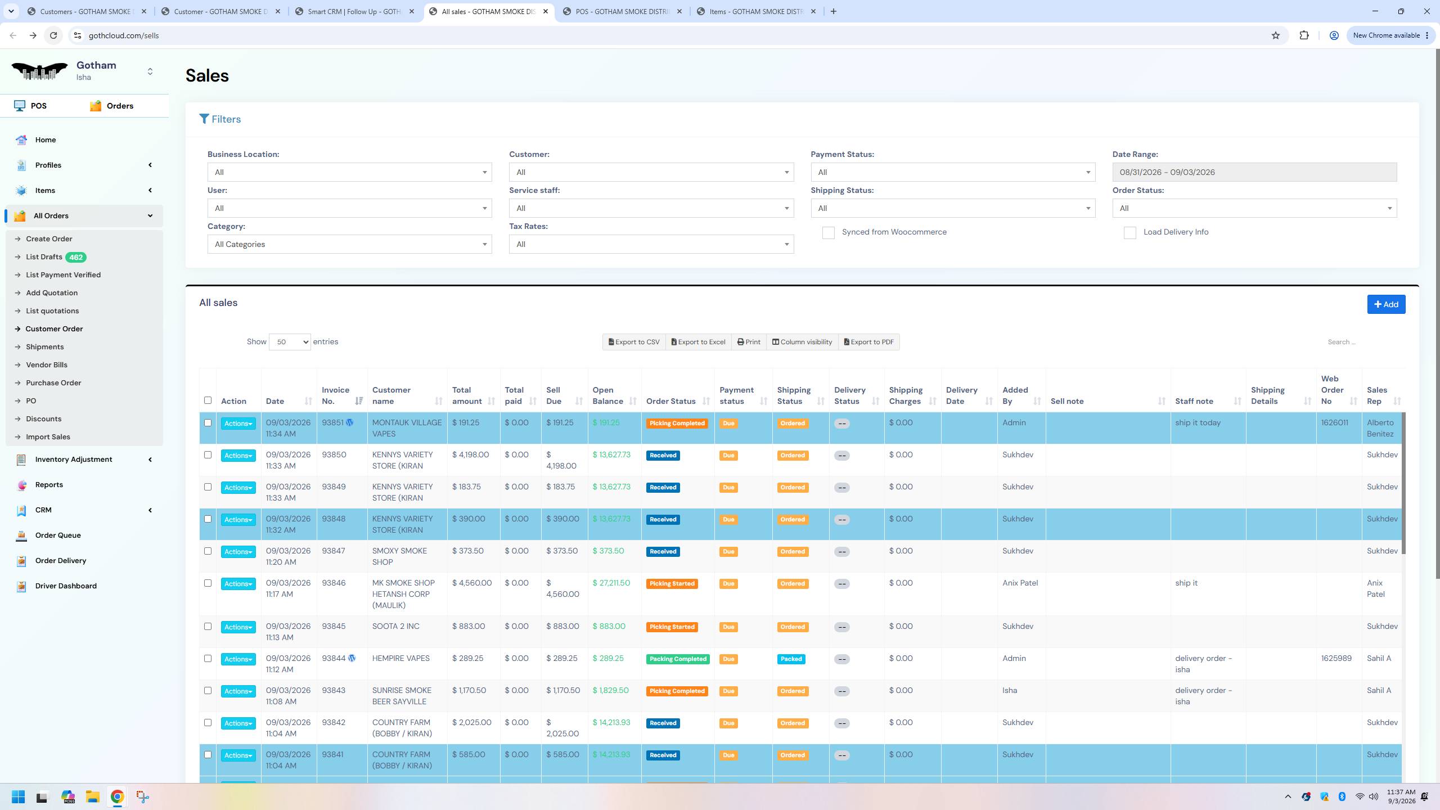Open File Explorer from the taskbar
This screenshot has width=1440, height=810.
click(x=92, y=796)
